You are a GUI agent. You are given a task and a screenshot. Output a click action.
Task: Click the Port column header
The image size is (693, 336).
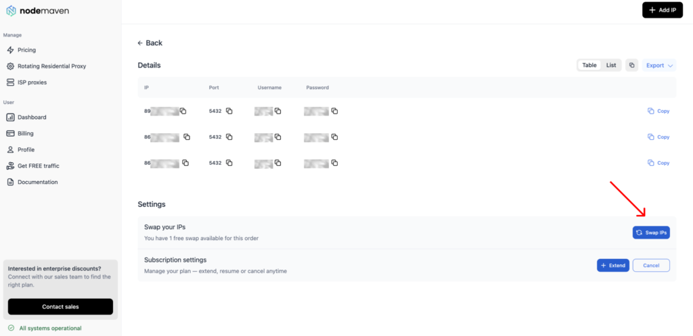click(x=214, y=87)
